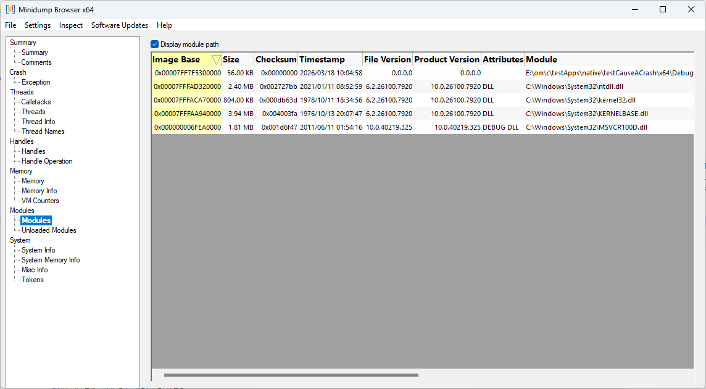The image size is (706, 389).
Task: Select the System tree node
Action: point(20,240)
